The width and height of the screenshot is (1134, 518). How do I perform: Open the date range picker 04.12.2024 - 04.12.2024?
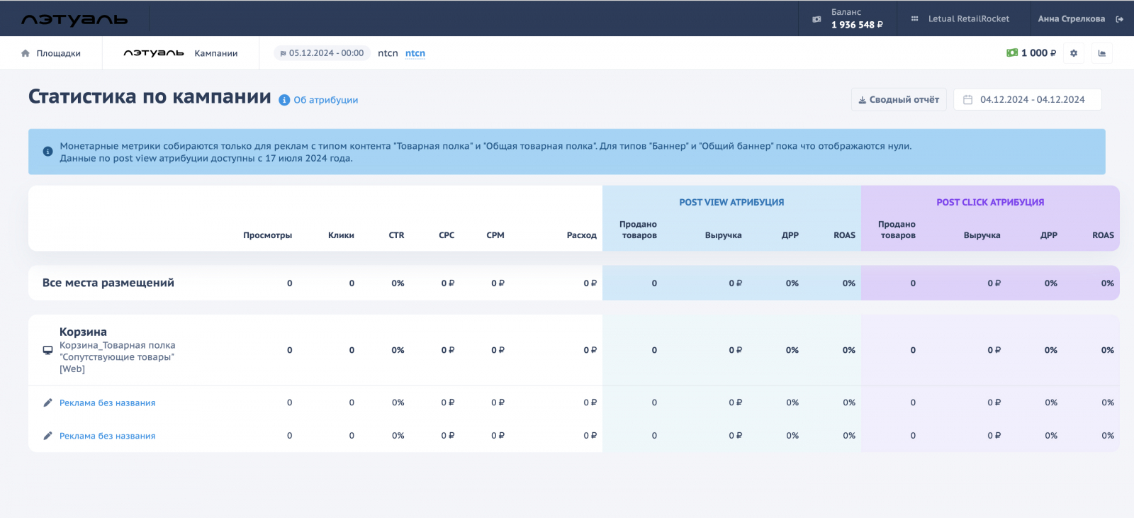(1027, 100)
